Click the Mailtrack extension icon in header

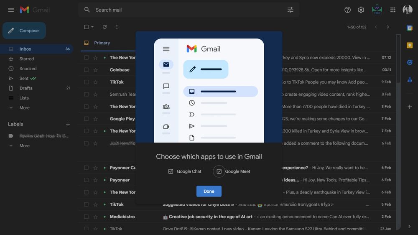point(377,10)
